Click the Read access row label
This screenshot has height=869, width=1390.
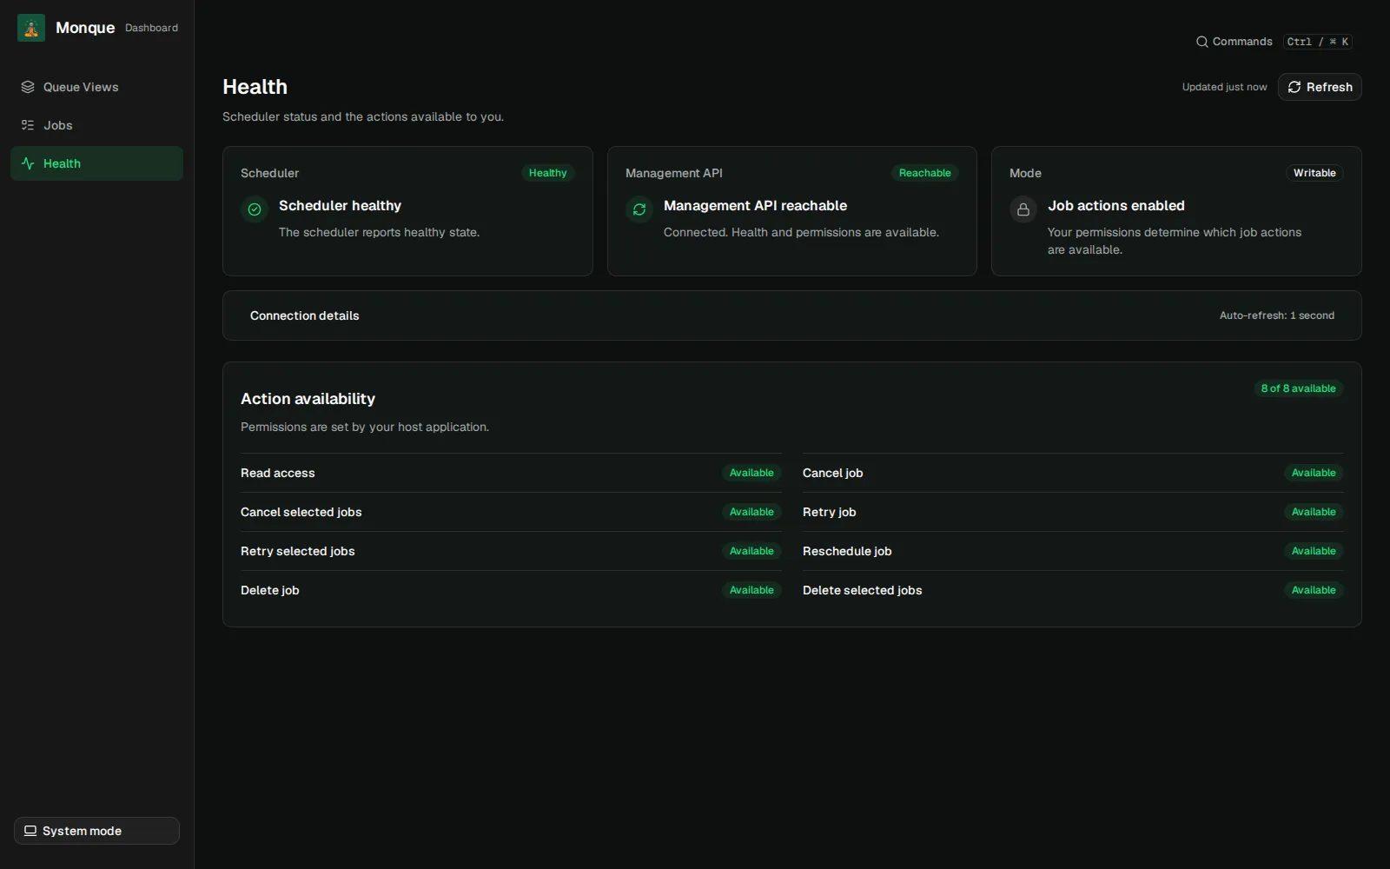278,473
